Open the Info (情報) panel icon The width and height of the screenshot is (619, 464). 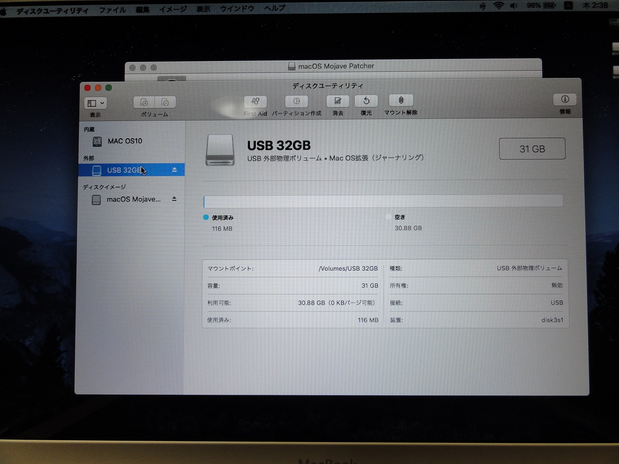point(565,99)
